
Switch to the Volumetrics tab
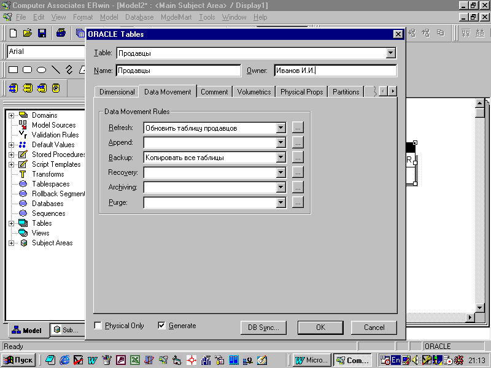click(254, 92)
